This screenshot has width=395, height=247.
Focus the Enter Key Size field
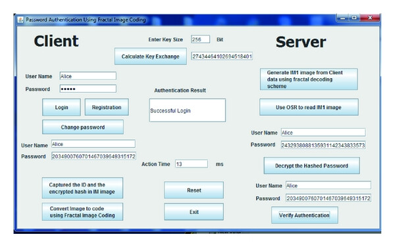click(200, 39)
